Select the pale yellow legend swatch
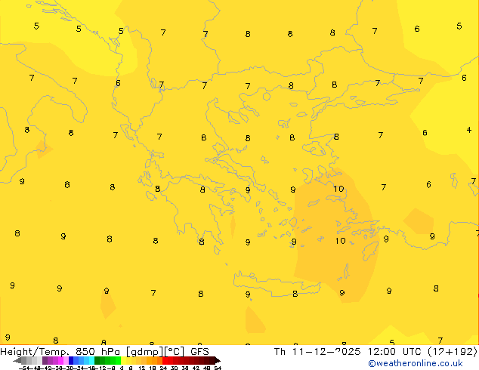The width and height of the screenshot is (479, 370). click(x=123, y=360)
